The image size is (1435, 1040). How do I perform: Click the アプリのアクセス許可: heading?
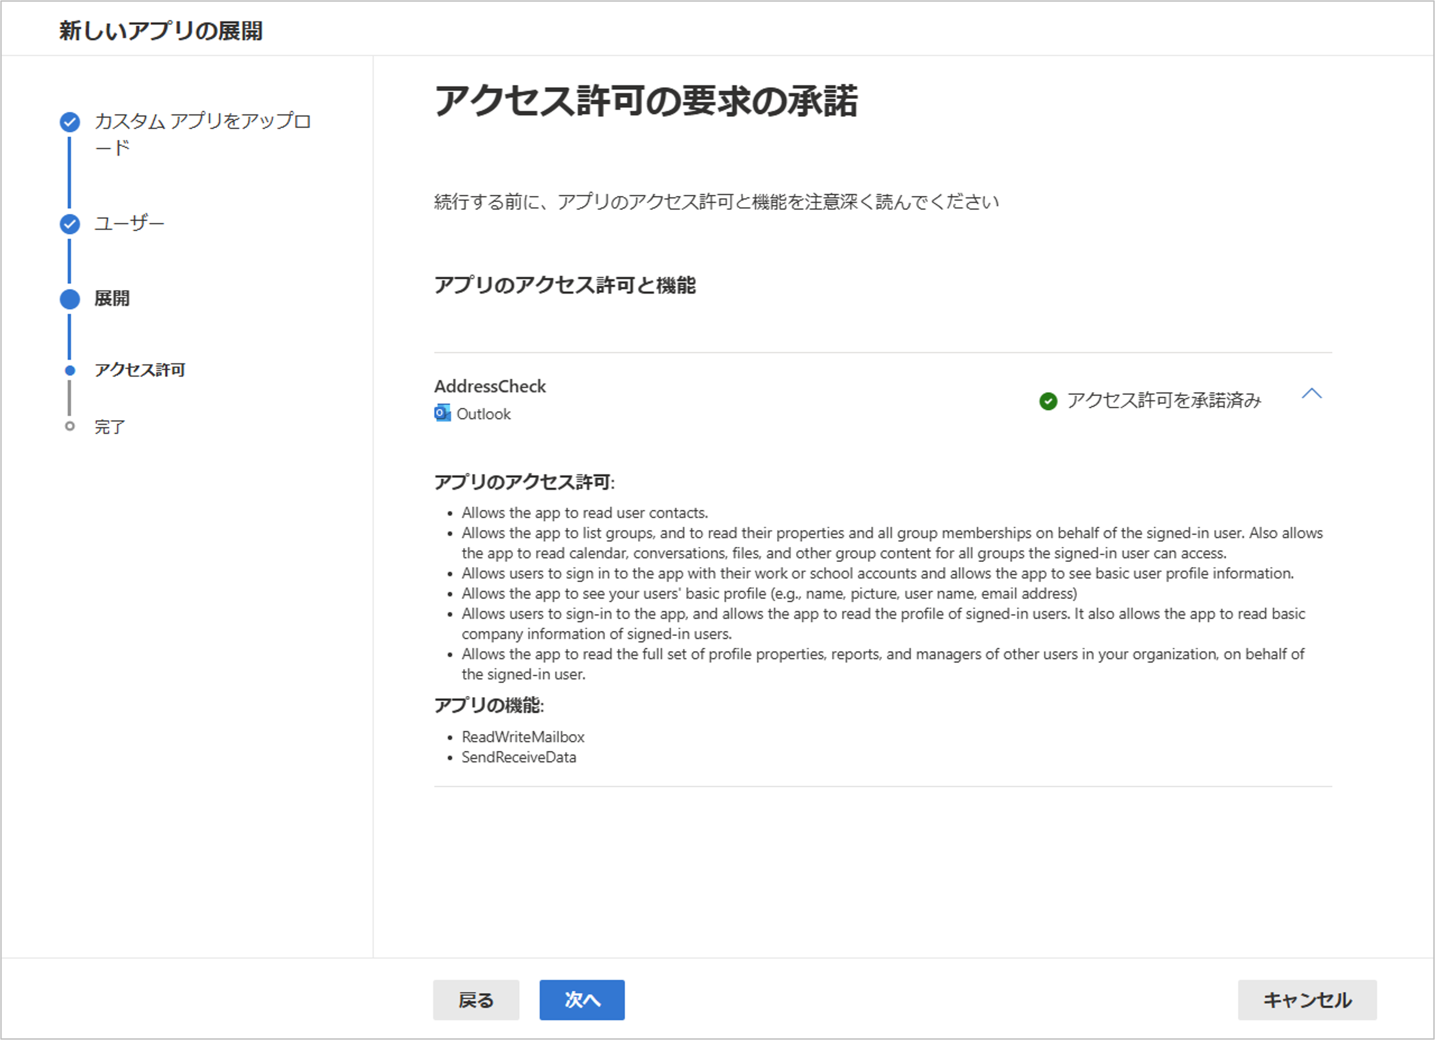tap(524, 482)
